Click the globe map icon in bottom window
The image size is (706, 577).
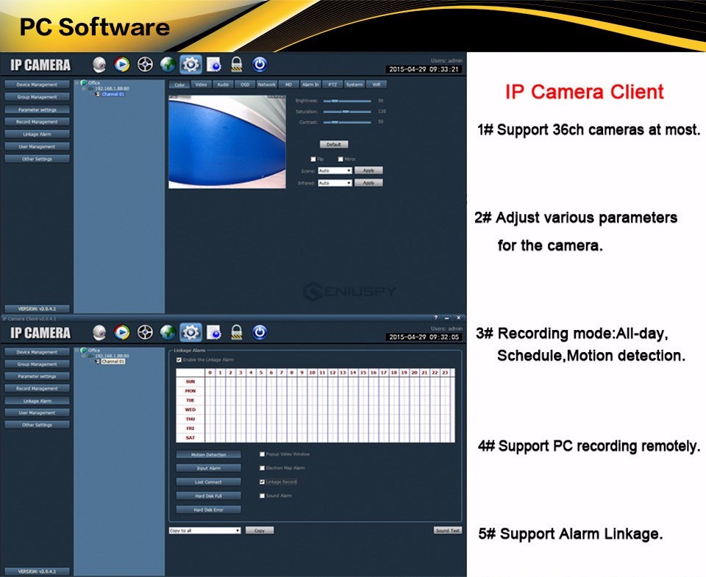168,332
